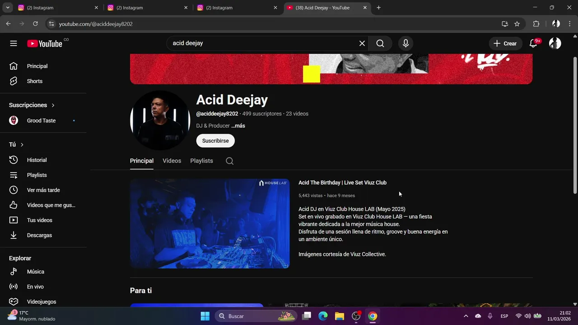Expand the Suscripciones section
The width and height of the screenshot is (578, 325).
point(32,105)
